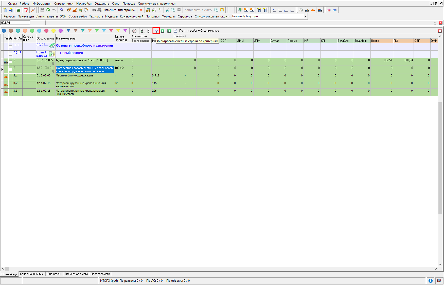This screenshot has width=444, height=285.
Task: Open the Справочники menu
Action: point(64,4)
